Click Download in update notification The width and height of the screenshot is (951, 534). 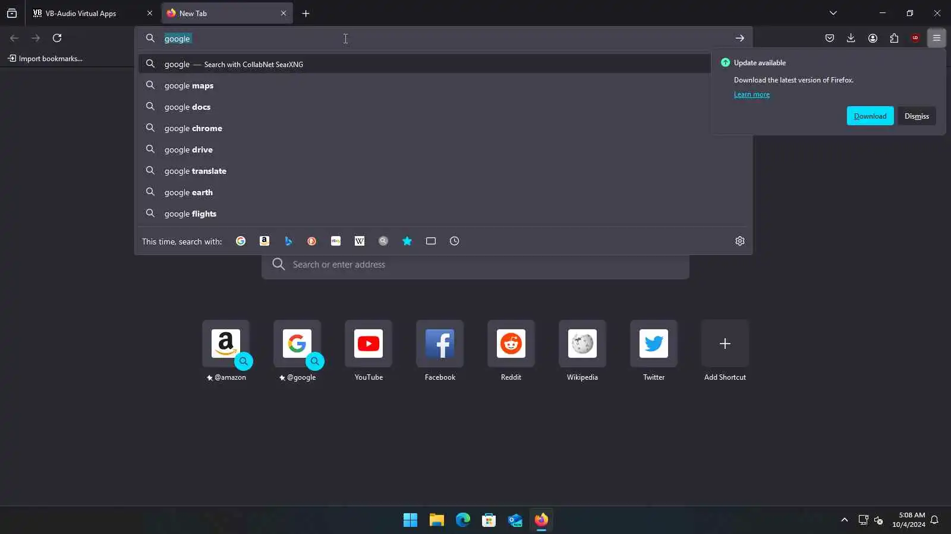click(x=870, y=116)
